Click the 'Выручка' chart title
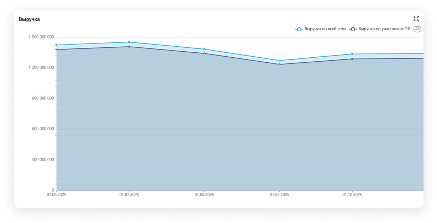The height and width of the screenshot is (223, 437). (29, 20)
